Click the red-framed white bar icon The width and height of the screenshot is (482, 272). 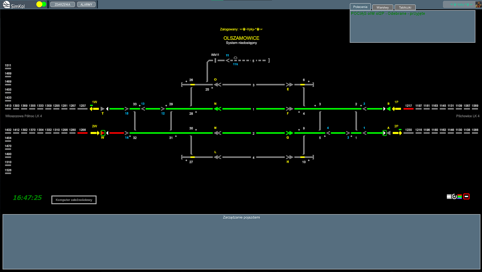(x=466, y=196)
